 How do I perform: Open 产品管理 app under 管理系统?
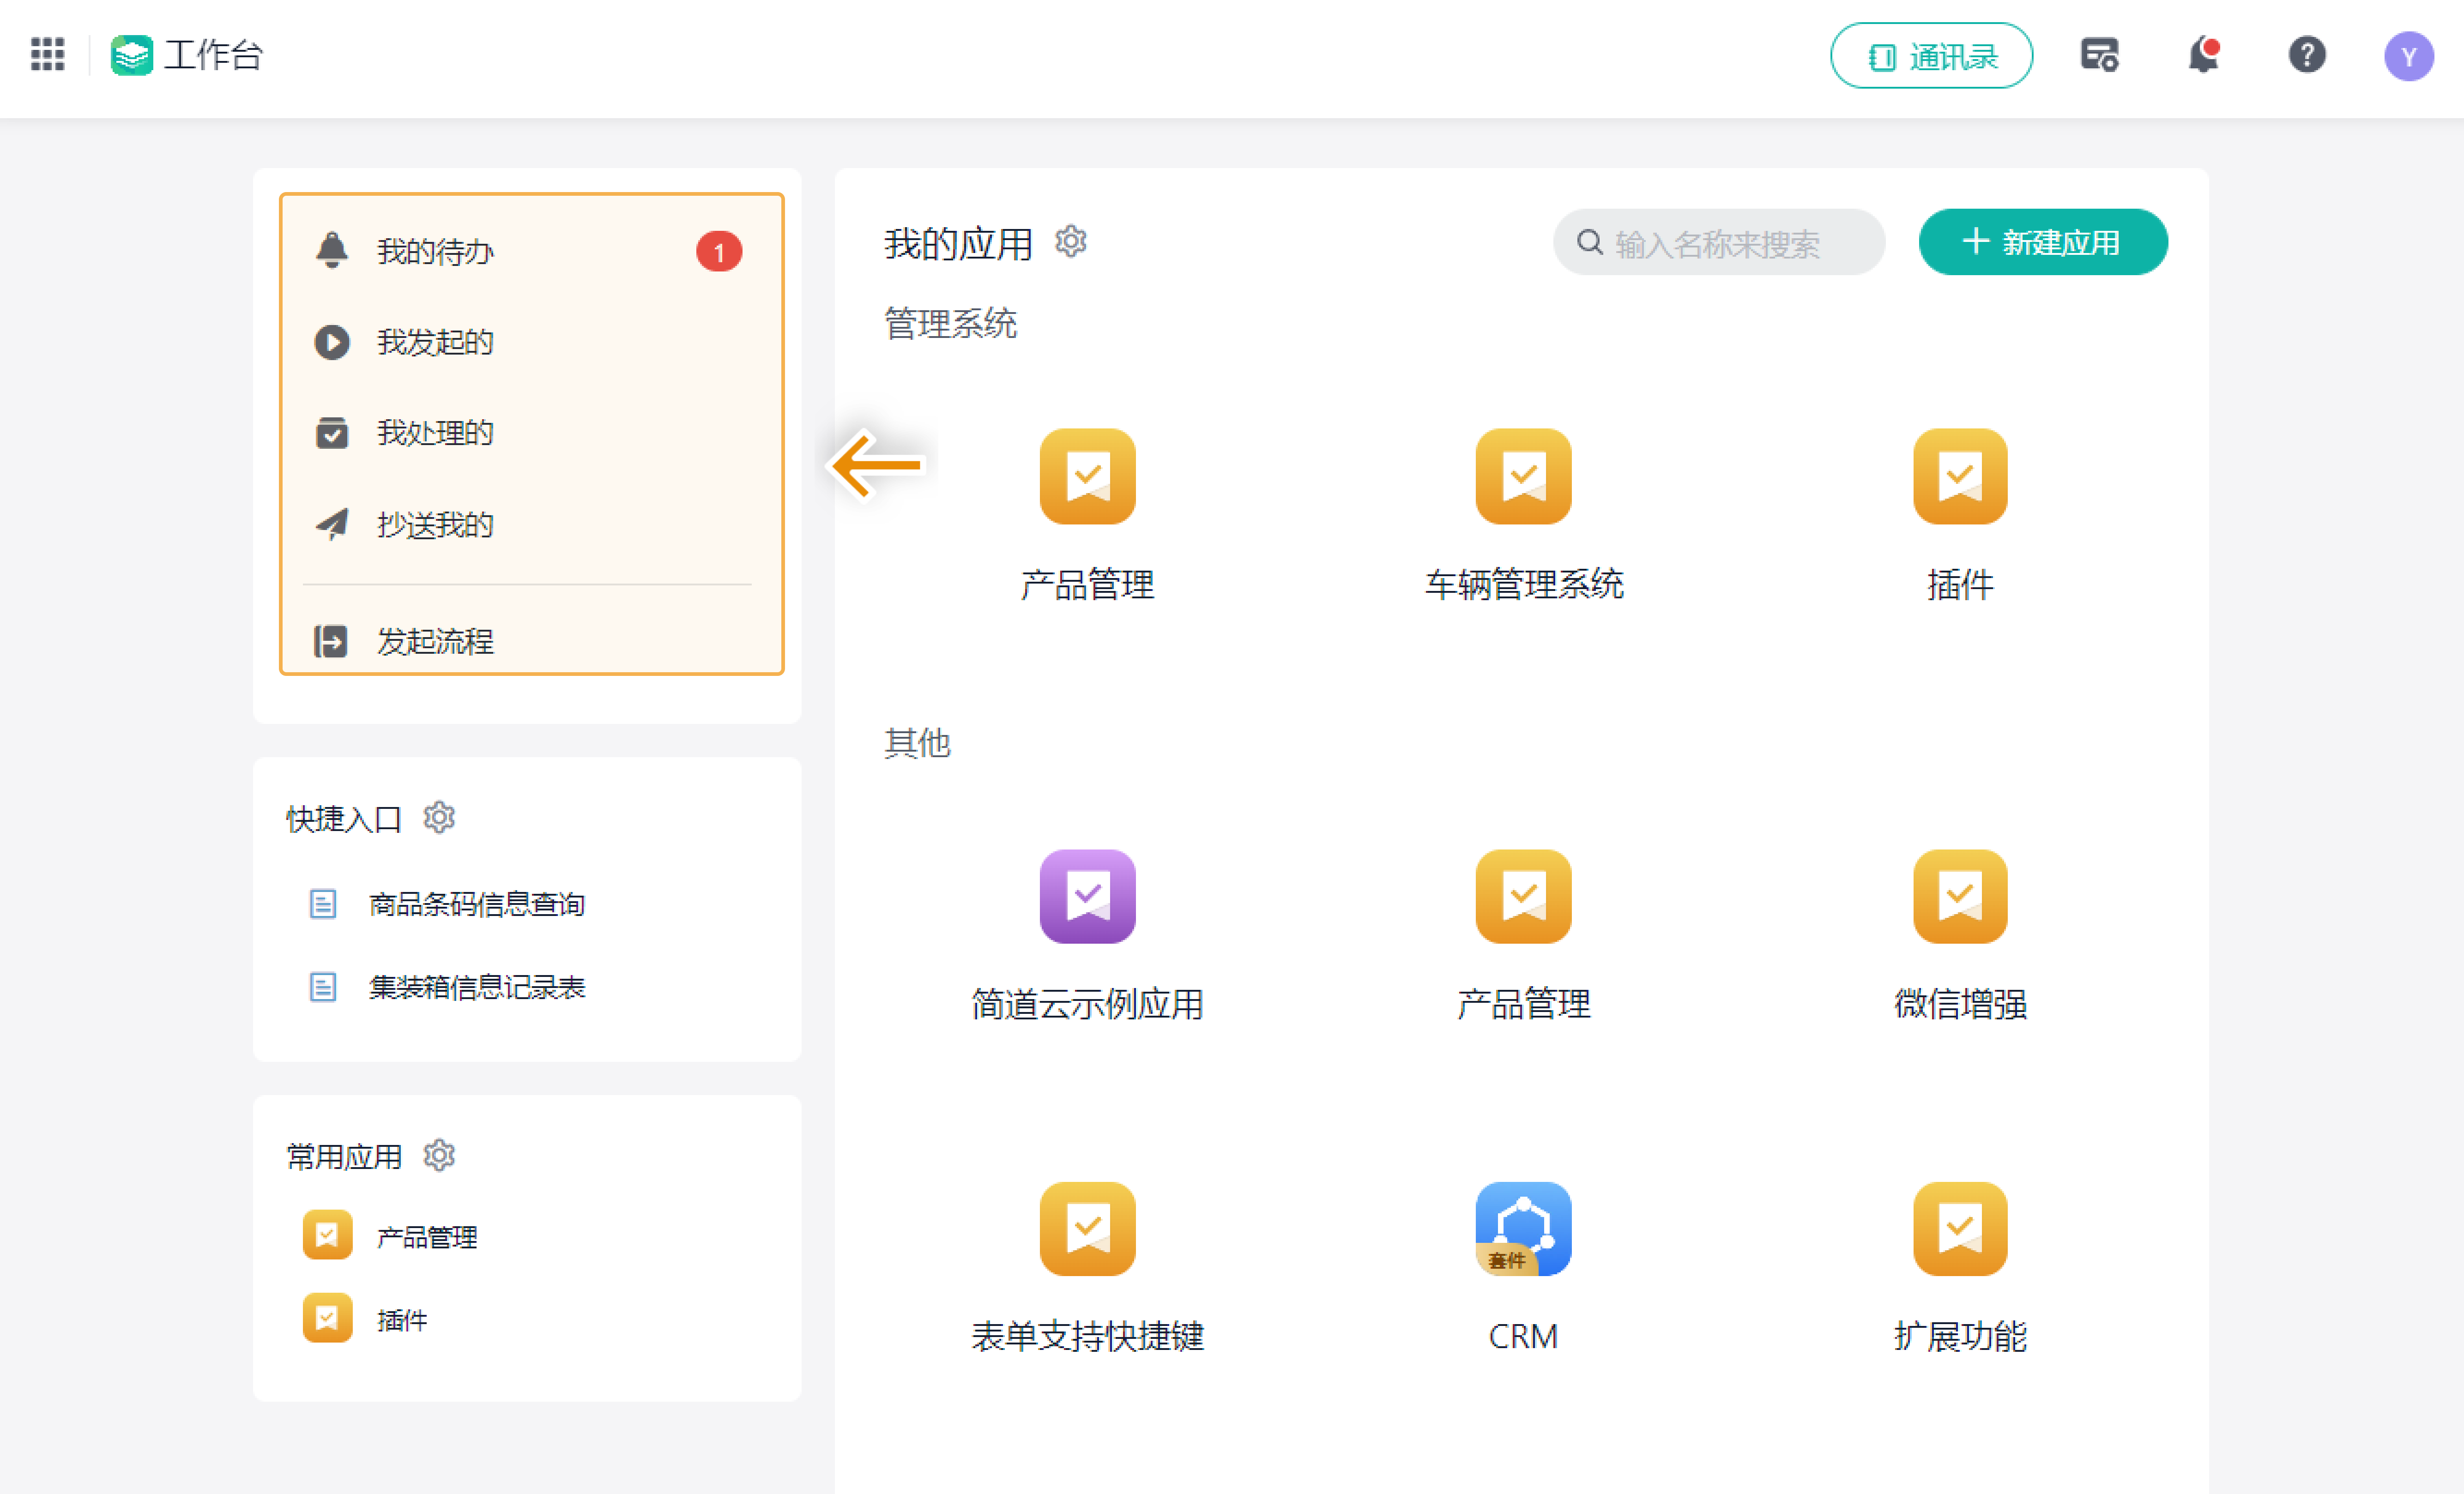coord(1087,515)
